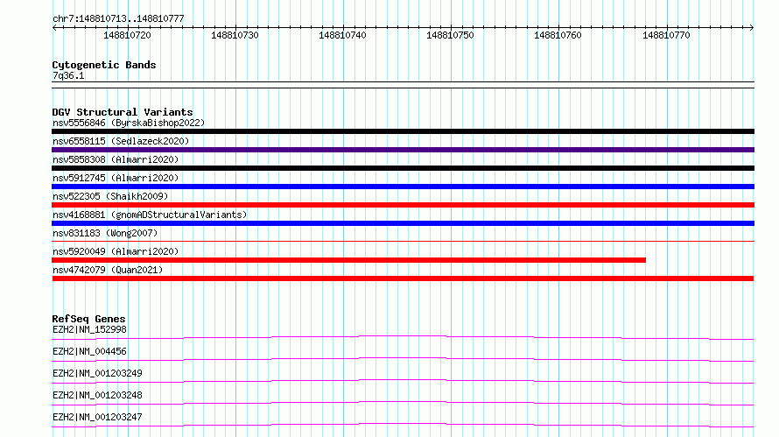Click the Cytogenetic Bands track title
This screenshot has height=437, width=779.
104,65
